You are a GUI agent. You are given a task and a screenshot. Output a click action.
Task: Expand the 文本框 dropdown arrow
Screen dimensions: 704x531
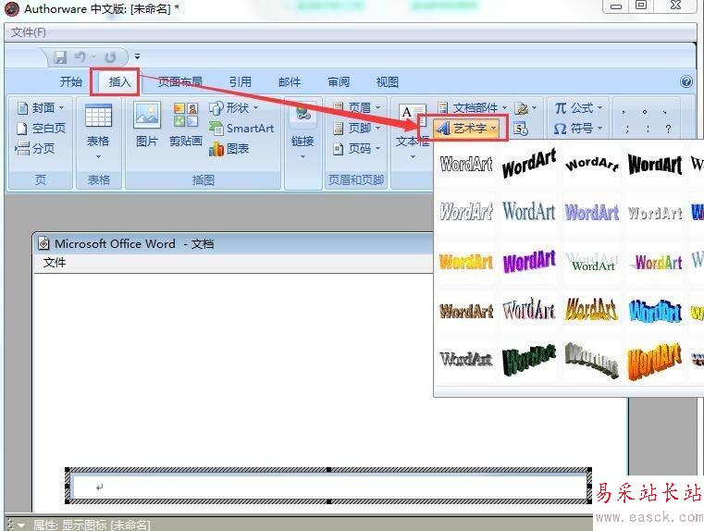[x=414, y=156]
